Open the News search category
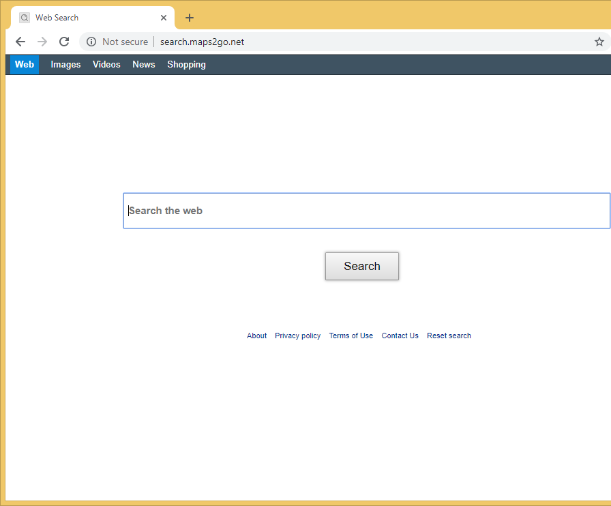611x506 pixels. [x=144, y=65]
